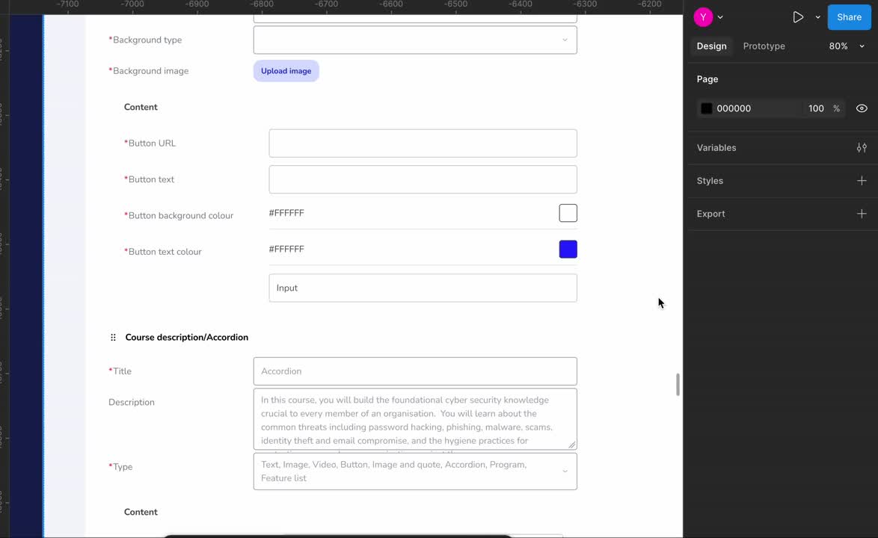The image size is (878, 538).
Task: Click the Share button
Action: click(849, 17)
